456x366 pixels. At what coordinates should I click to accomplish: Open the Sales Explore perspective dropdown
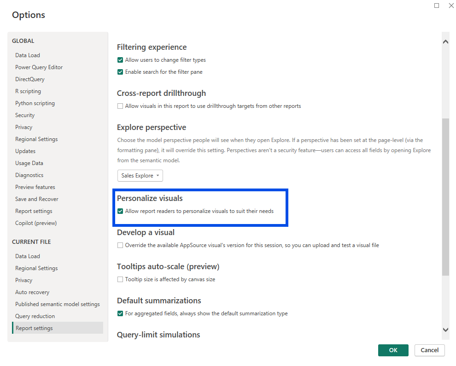tap(140, 176)
